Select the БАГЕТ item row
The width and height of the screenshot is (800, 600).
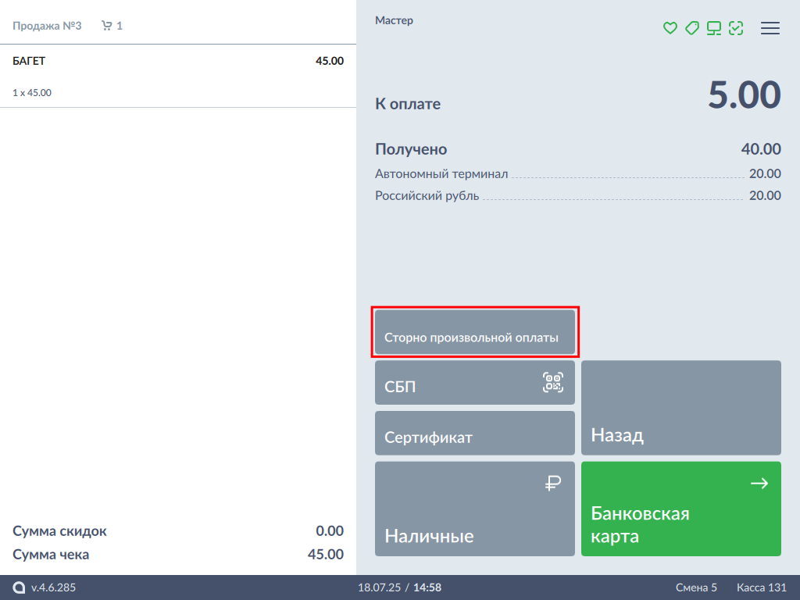tap(177, 76)
